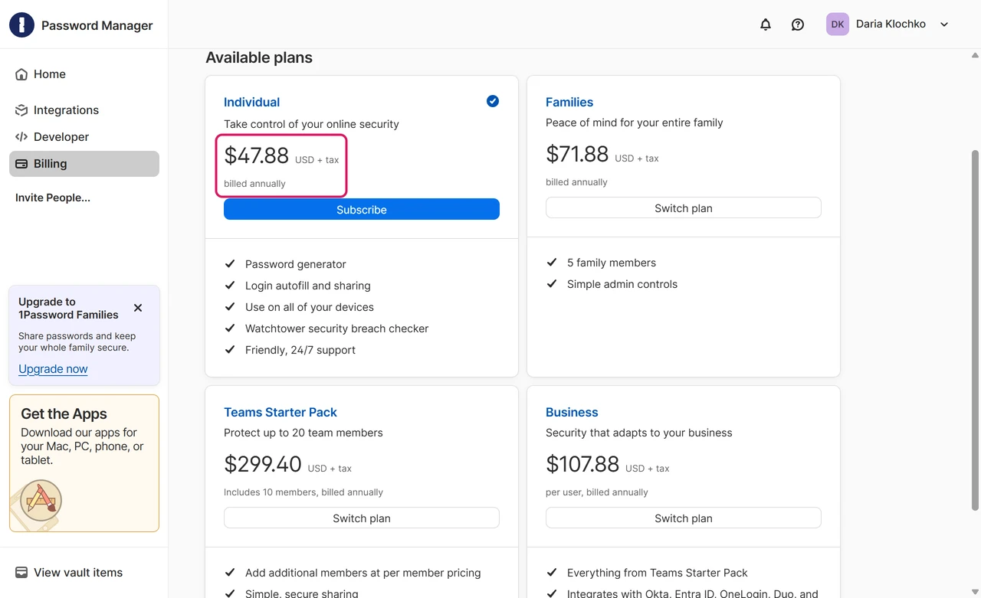Viewport: 981px width, 598px height.
Task: Click checkmark next to Login autofill and sharing
Action: [x=230, y=286]
